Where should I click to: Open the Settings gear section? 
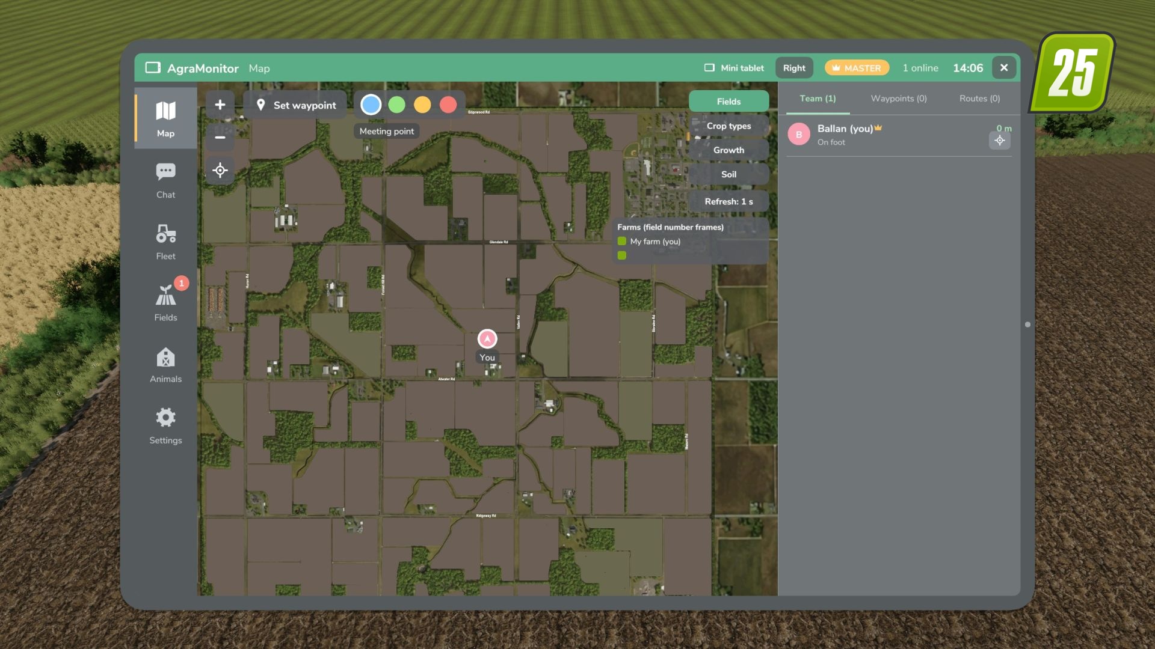pos(165,426)
